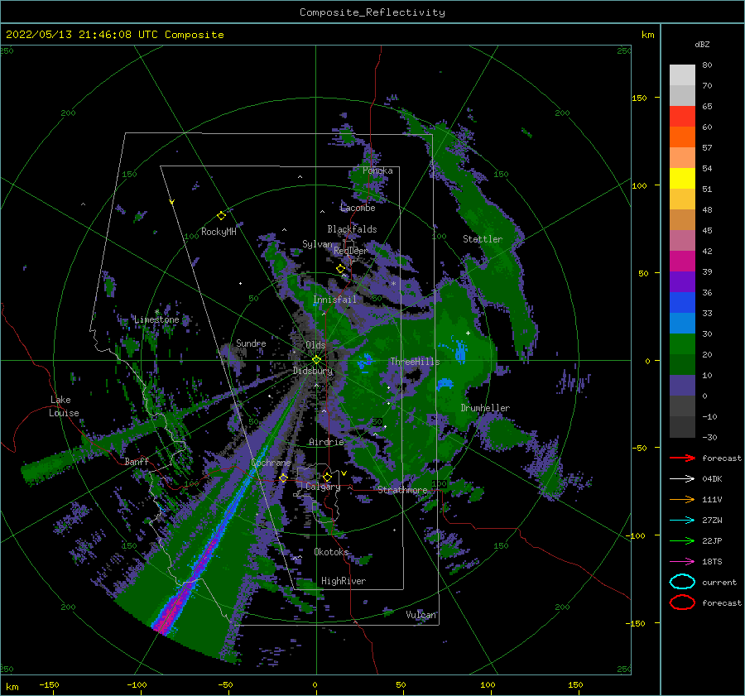
Task: Click the Calgary city label
Action: tap(323, 487)
